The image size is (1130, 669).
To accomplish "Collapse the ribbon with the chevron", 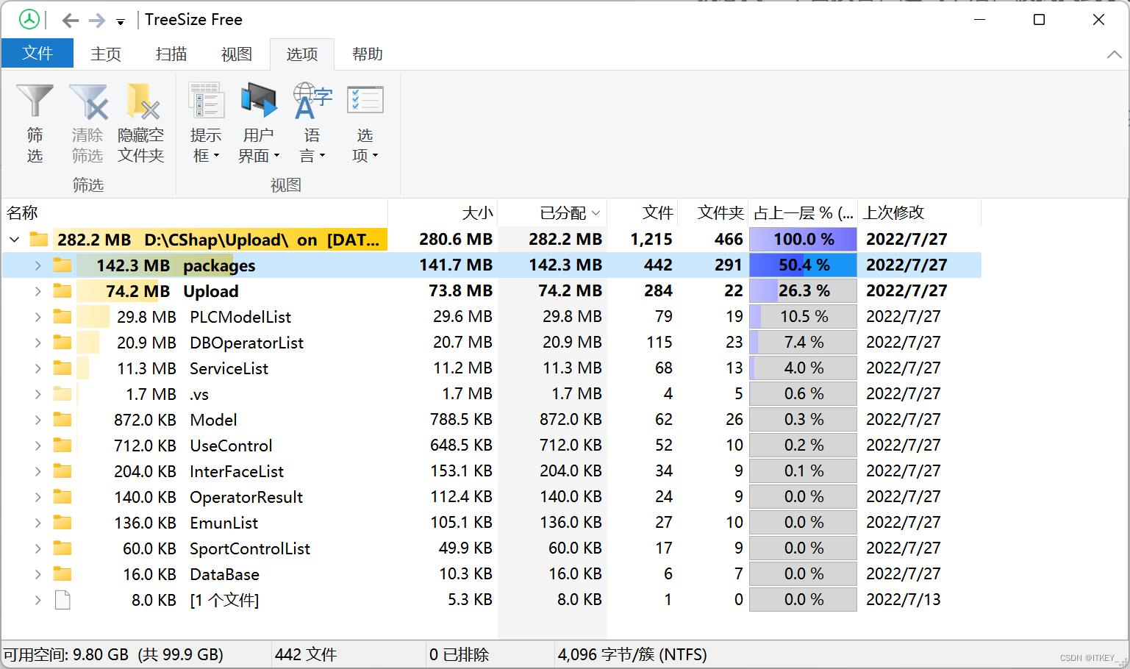I will tap(1114, 54).
